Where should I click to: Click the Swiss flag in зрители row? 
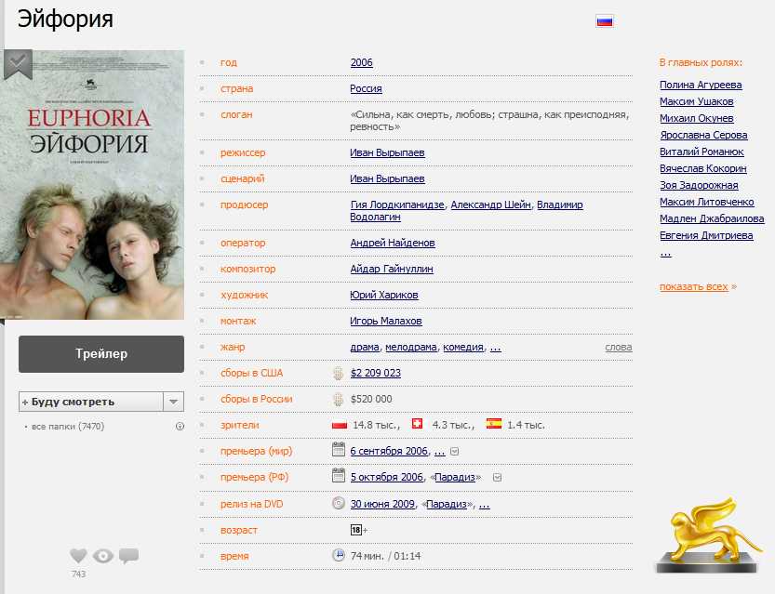(417, 424)
